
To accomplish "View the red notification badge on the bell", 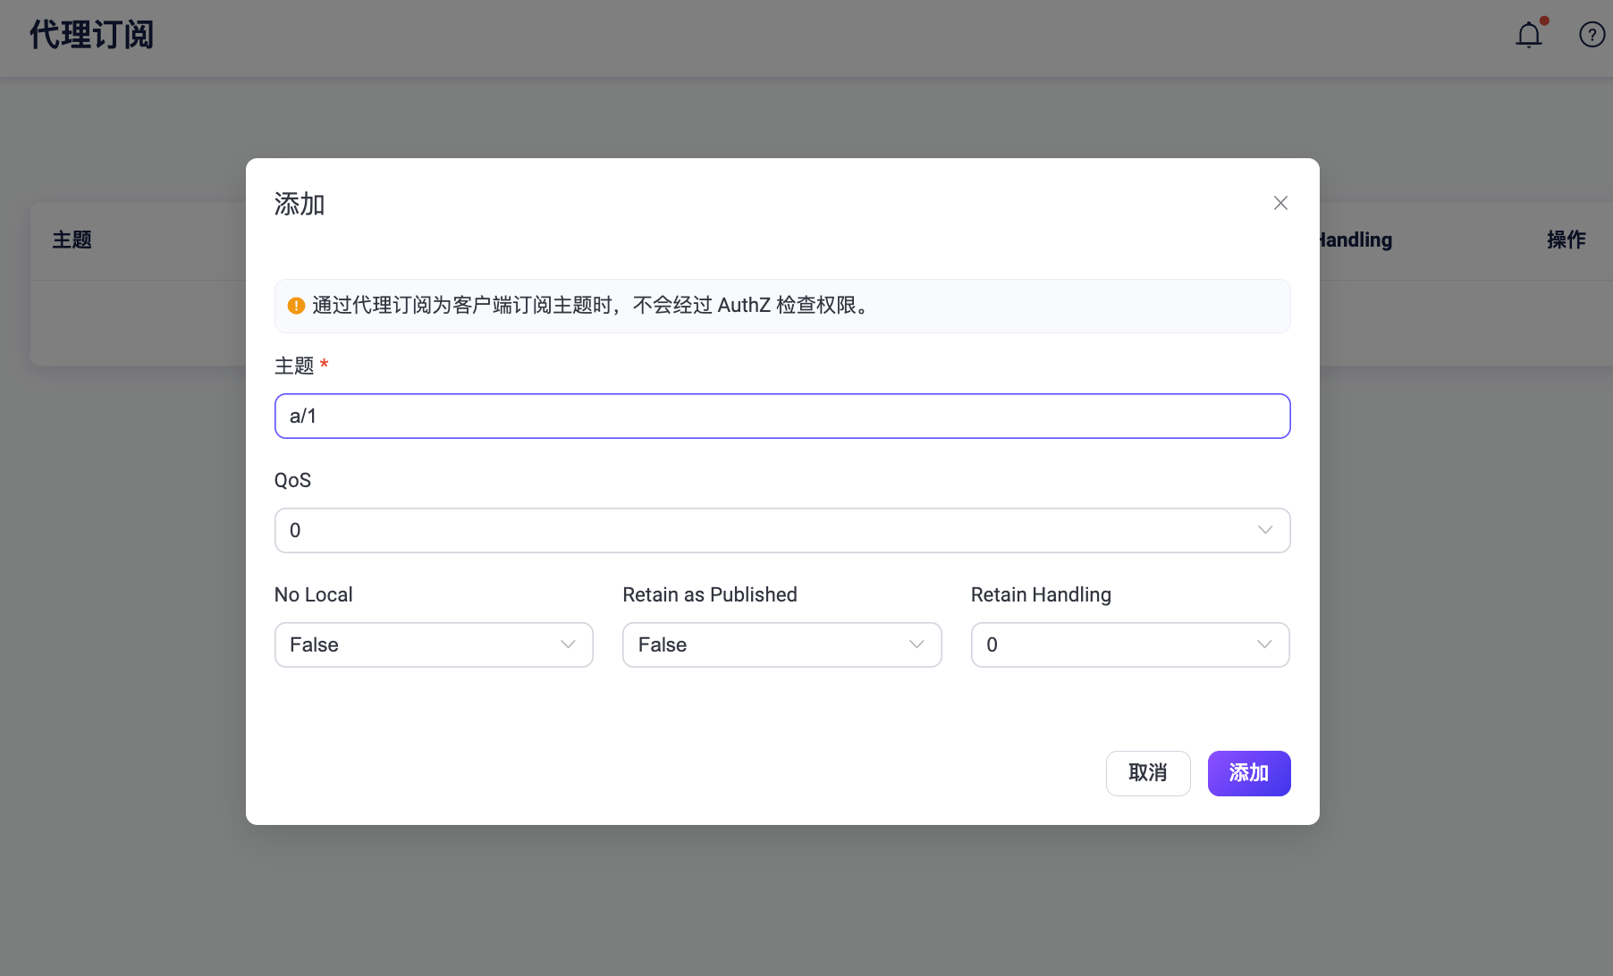I will 1543,20.
